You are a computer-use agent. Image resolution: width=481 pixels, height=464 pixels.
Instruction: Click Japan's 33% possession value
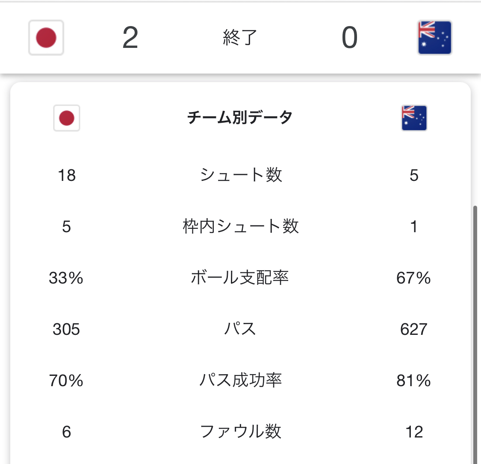66,278
